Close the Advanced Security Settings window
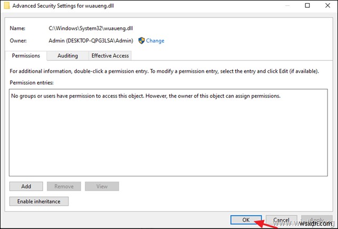Image resolution: width=338 pixels, height=229 pixels. (x=327, y=5)
